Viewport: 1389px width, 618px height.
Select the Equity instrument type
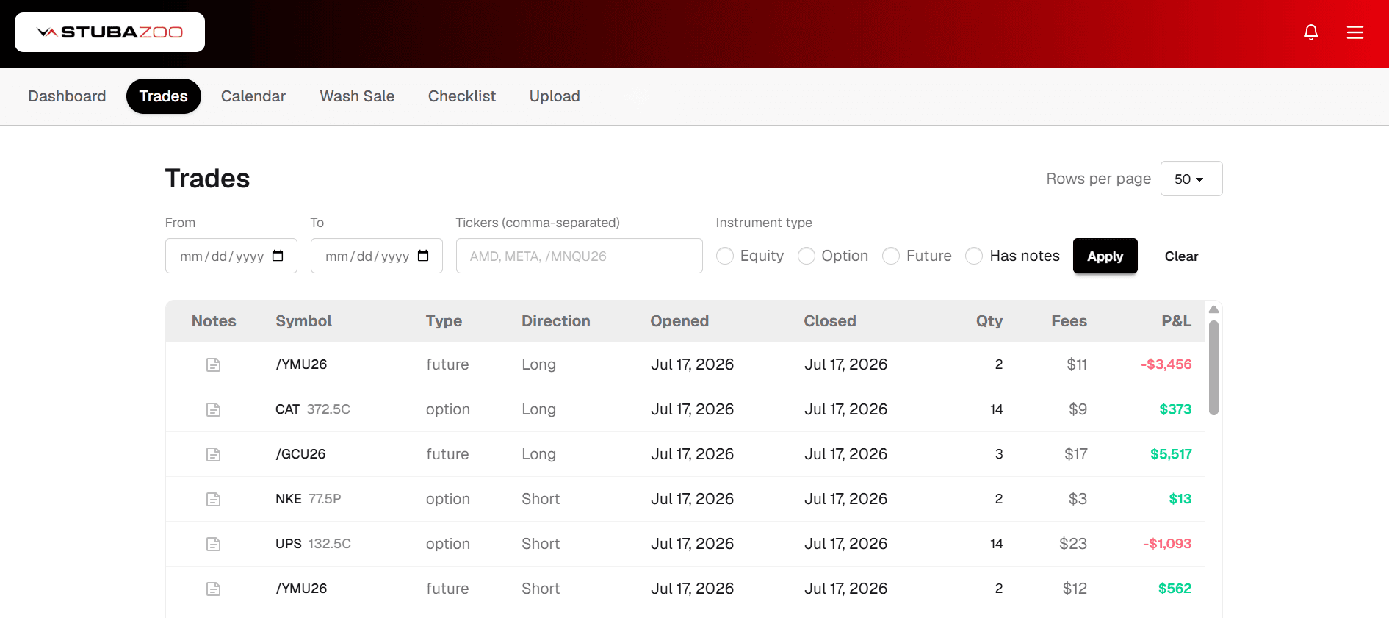[x=725, y=256]
